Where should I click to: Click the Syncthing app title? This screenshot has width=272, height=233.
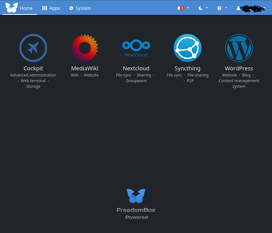[x=188, y=69]
